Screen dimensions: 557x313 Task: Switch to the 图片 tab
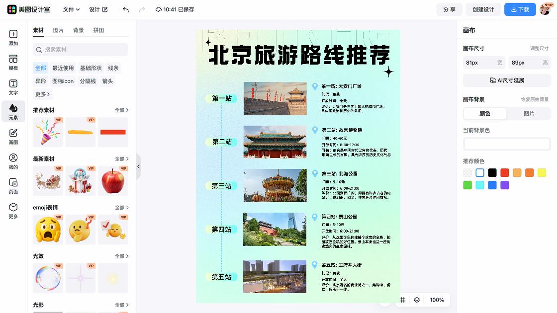pos(58,30)
